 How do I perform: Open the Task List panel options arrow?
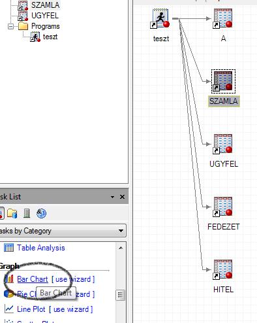[112, 197]
